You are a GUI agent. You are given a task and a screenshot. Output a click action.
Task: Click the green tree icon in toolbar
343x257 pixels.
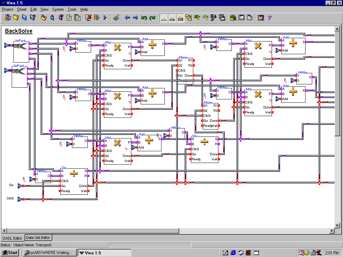point(197,18)
